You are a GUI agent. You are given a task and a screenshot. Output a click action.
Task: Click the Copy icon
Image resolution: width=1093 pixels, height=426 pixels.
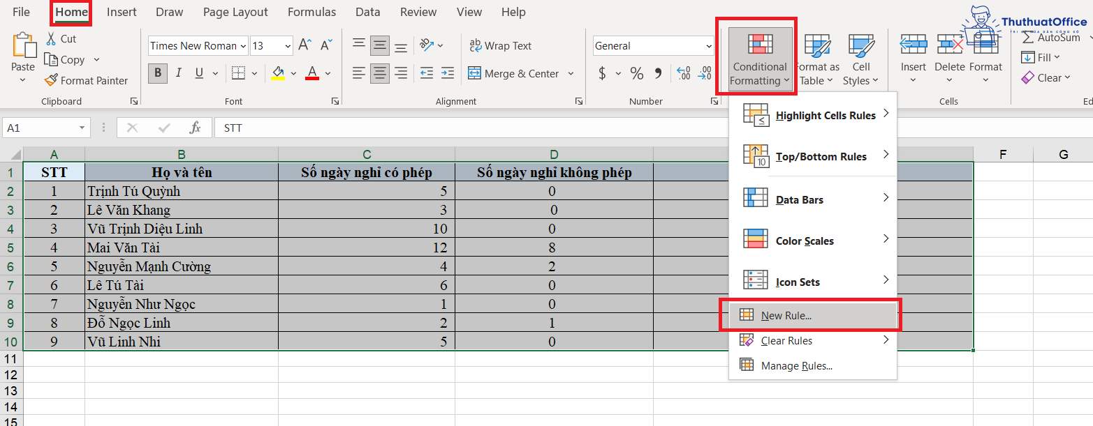click(x=50, y=60)
